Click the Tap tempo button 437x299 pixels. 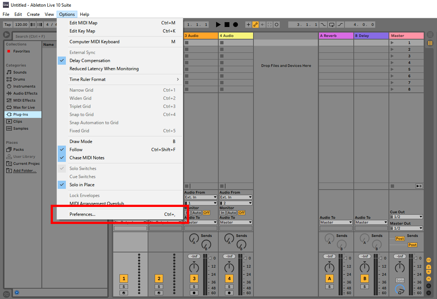point(7,24)
